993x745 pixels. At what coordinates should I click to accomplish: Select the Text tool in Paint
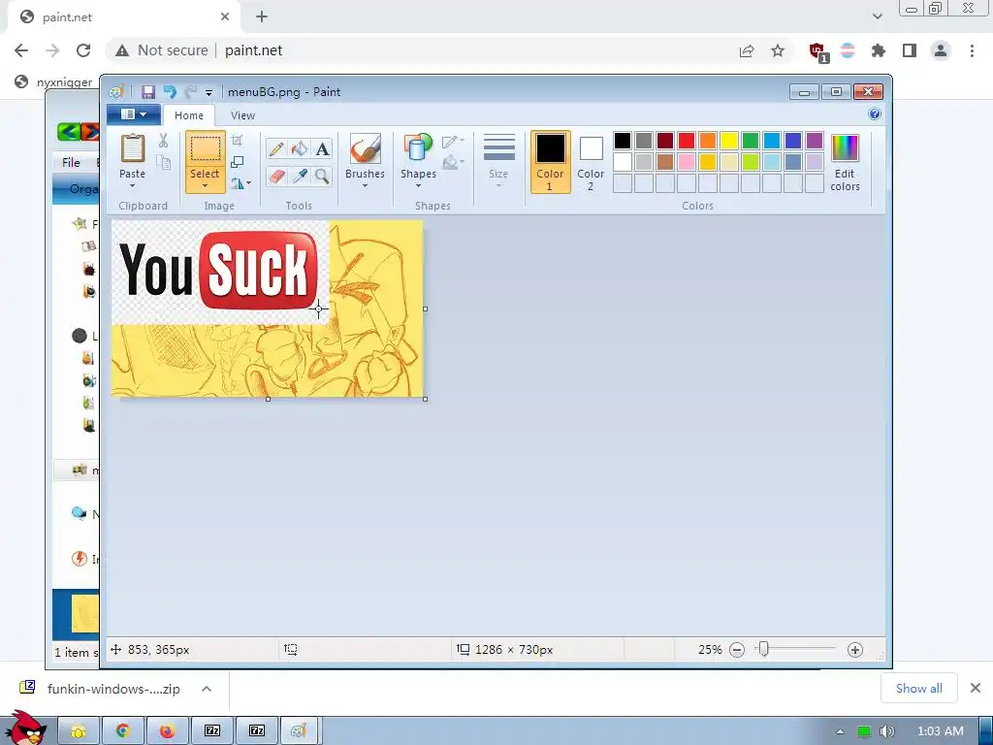[322, 148]
